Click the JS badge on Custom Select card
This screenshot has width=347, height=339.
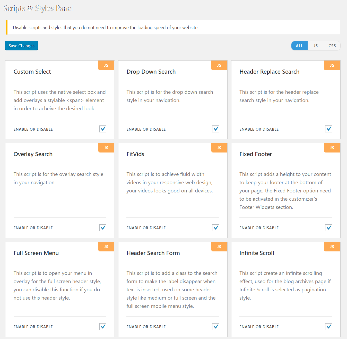tap(106, 65)
